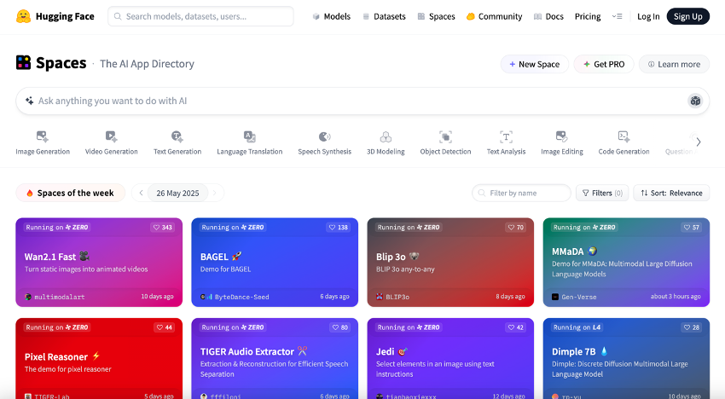Like the Jedi space (42 hearts)

515,327
